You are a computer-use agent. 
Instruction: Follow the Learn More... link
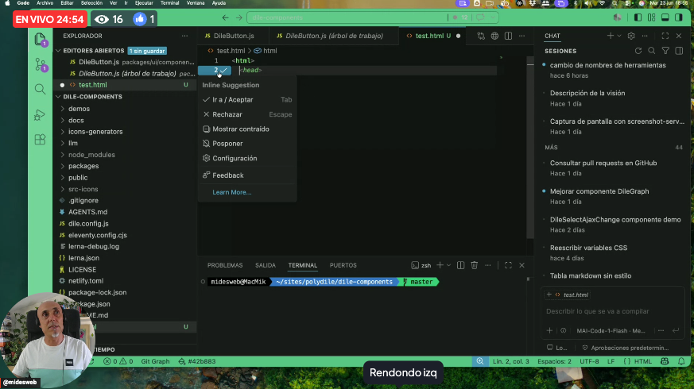click(x=231, y=192)
